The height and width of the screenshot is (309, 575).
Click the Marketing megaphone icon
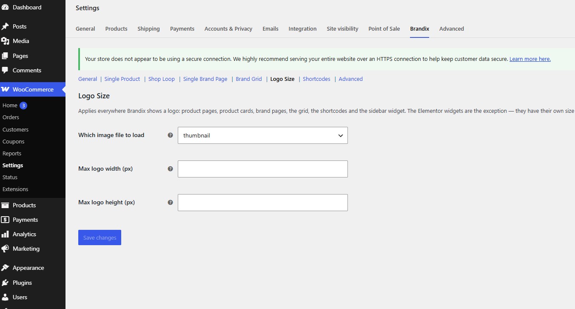click(x=5, y=249)
